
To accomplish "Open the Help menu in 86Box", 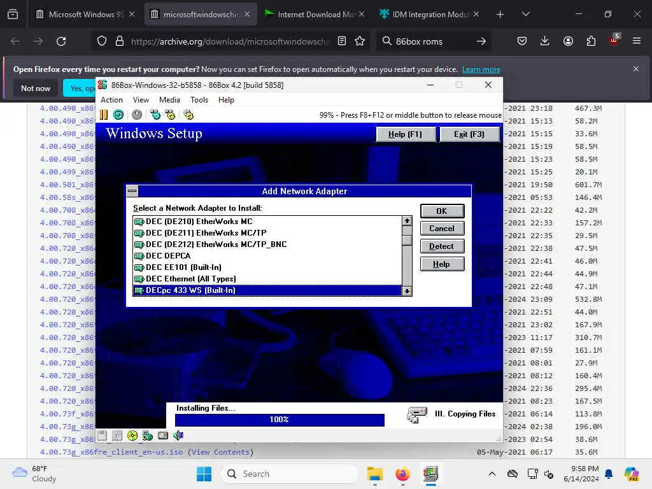I will (x=226, y=100).
